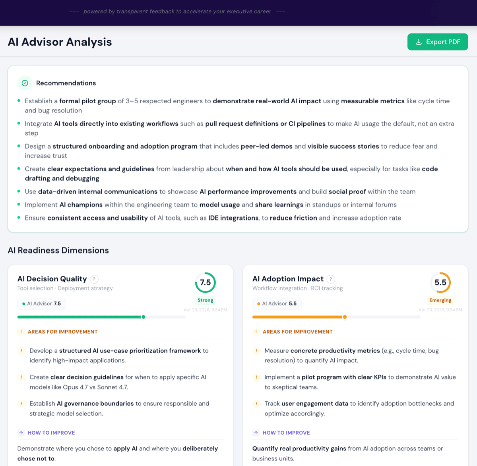Click the AI Decision Quality card title

pos(52,279)
